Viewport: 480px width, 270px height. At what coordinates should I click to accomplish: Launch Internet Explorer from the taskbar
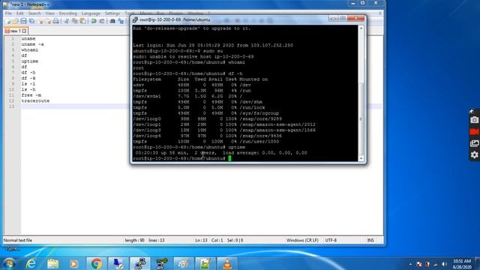(x=31, y=263)
